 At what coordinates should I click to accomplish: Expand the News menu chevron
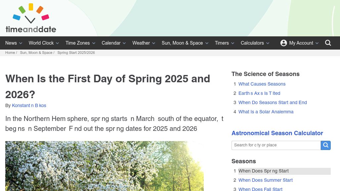[x=21, y=43]
